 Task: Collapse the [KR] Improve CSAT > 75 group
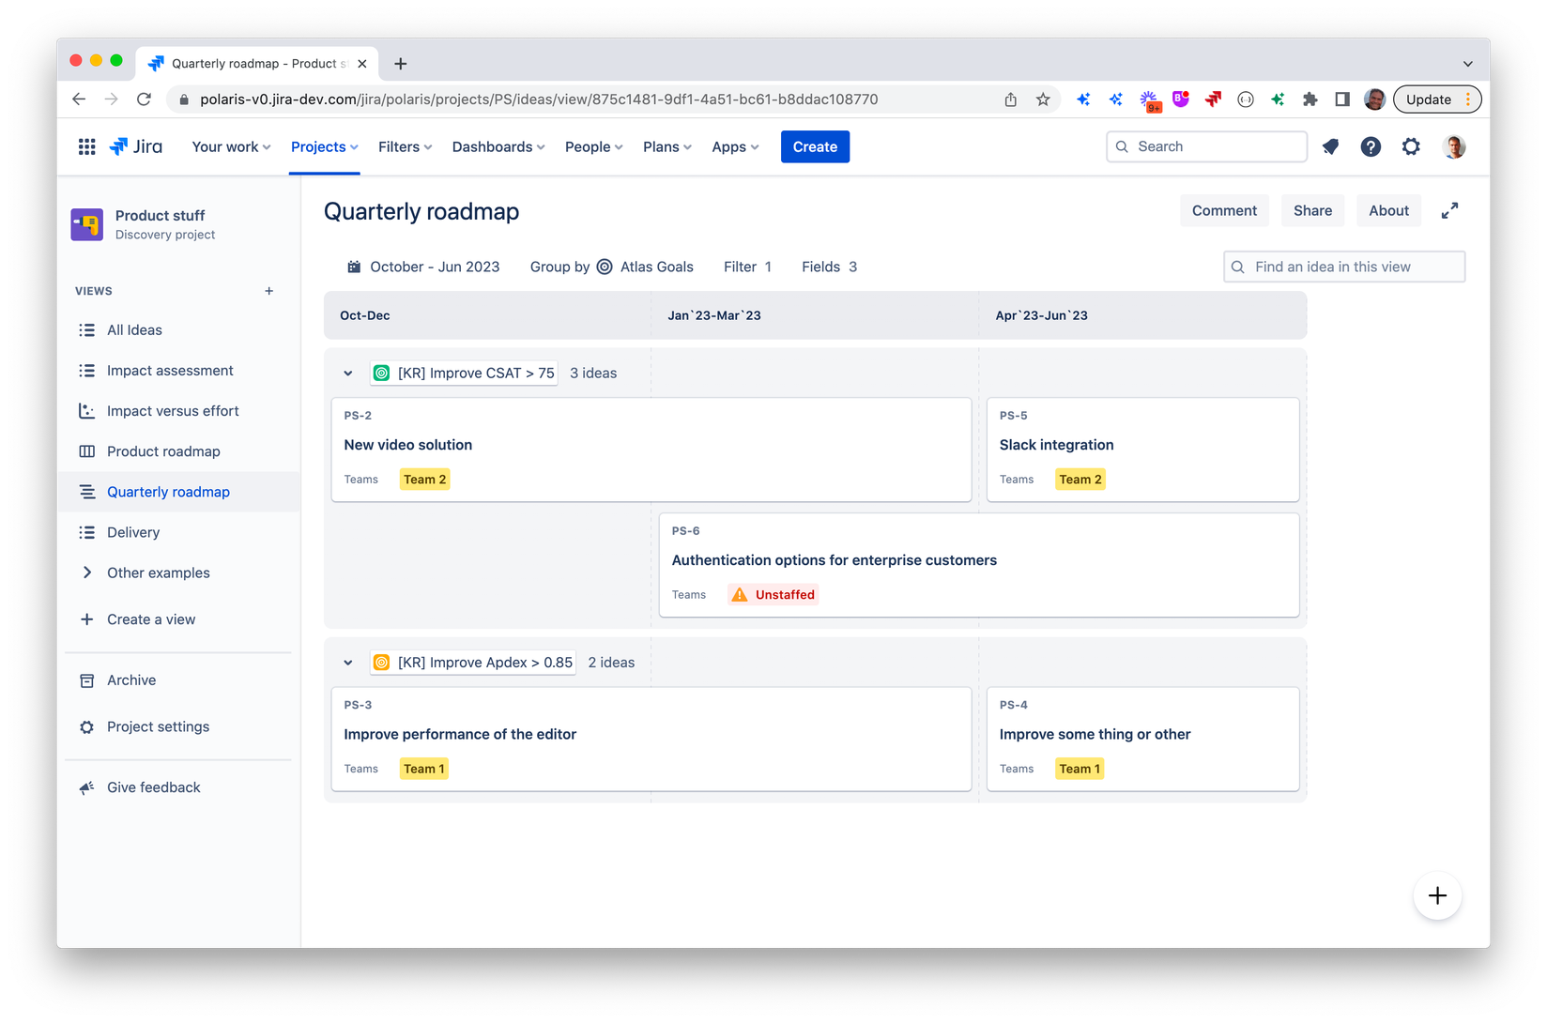pyautogui.click(x=347, y=373)
